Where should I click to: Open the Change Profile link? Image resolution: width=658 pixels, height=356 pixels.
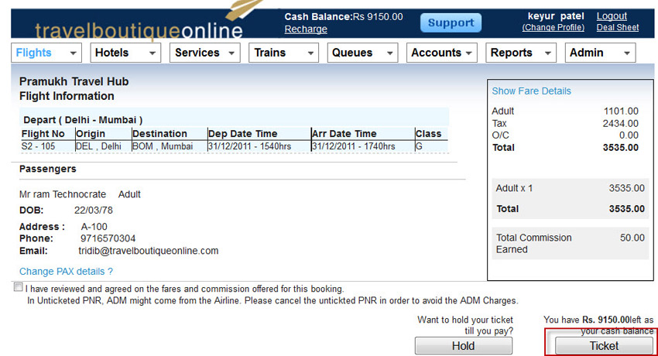553,28
